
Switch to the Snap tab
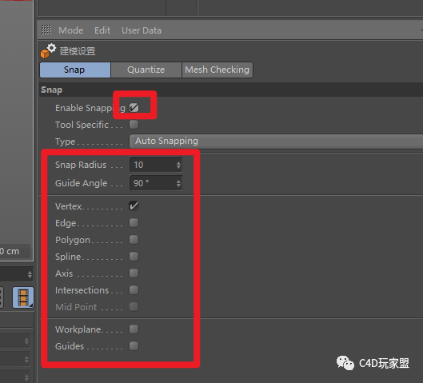coord(75,70)
